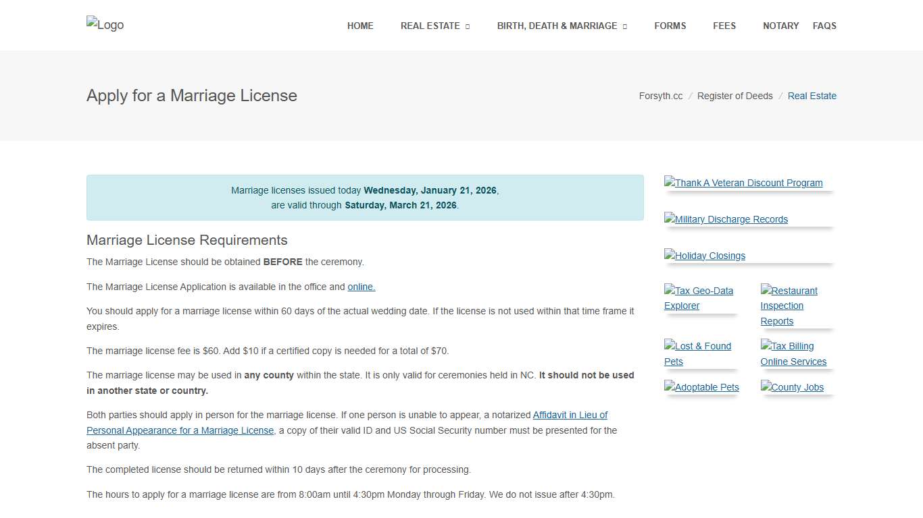Open the Adoptable Pets tile

coord(701,387)
